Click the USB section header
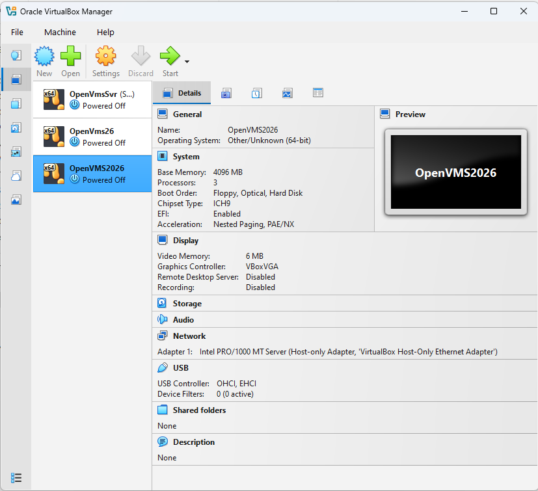 [x=180, y=368]
